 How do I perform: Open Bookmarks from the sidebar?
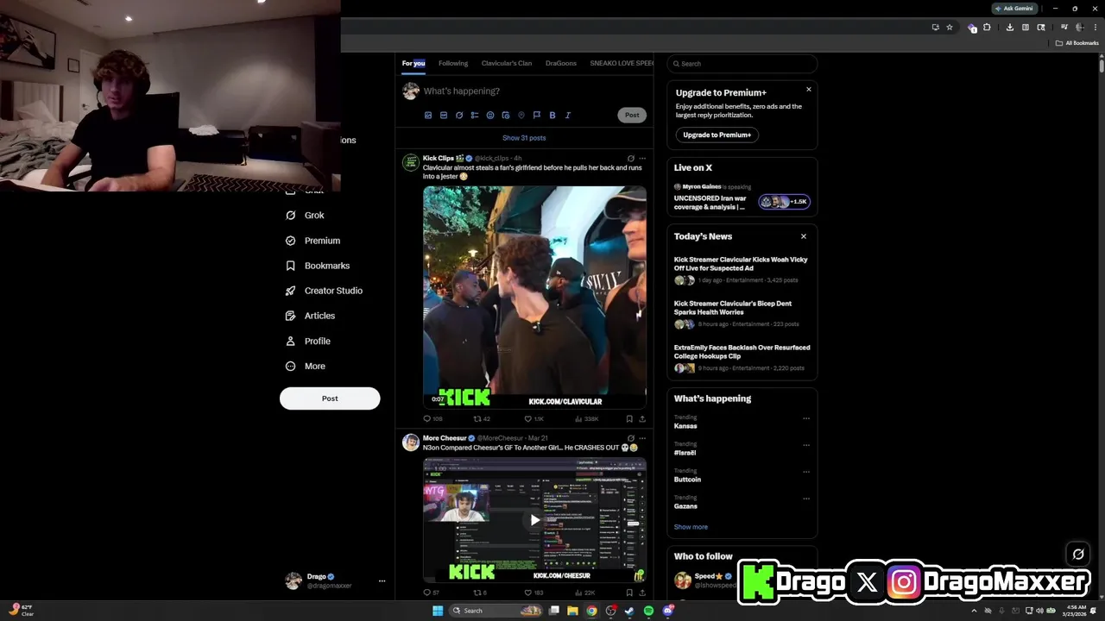(x=318, y=266)
